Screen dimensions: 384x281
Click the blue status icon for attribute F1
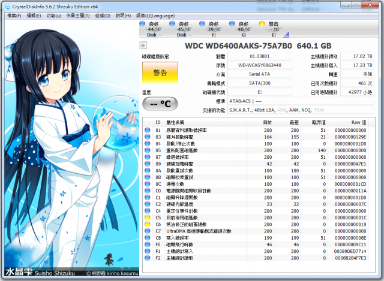pos(148,251)
